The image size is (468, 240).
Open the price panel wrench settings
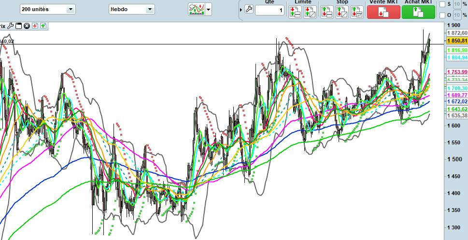11,26
